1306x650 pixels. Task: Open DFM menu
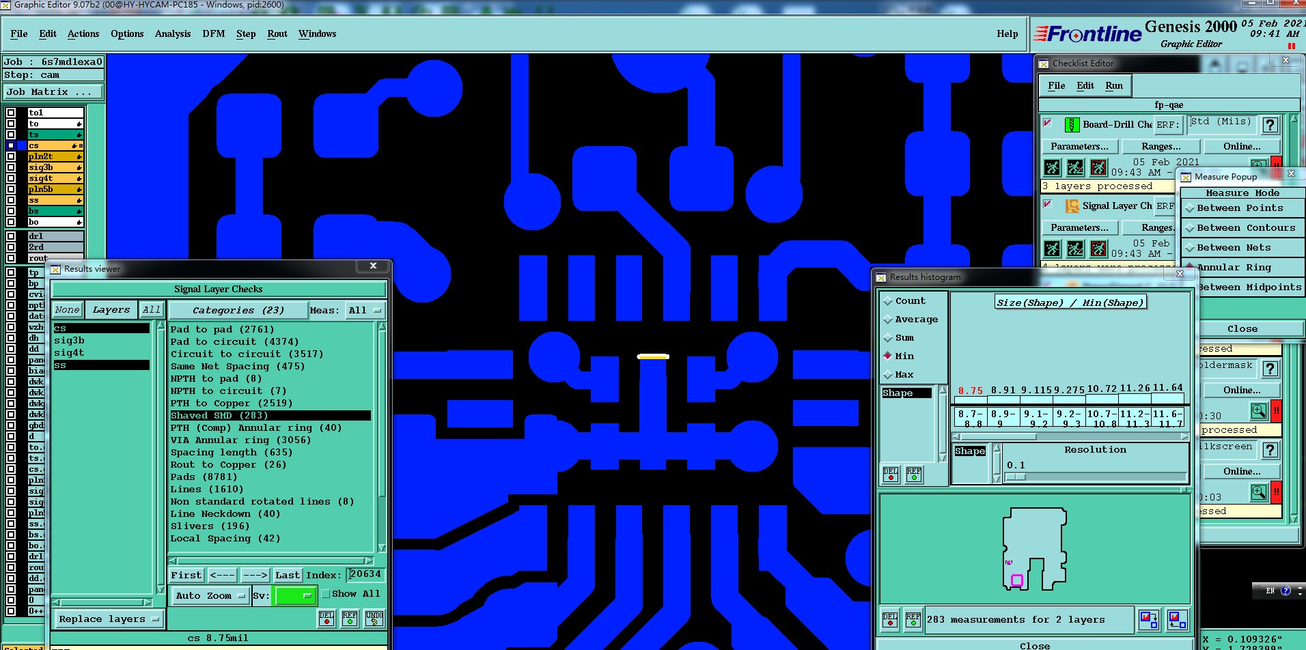(x=214, y=33)
